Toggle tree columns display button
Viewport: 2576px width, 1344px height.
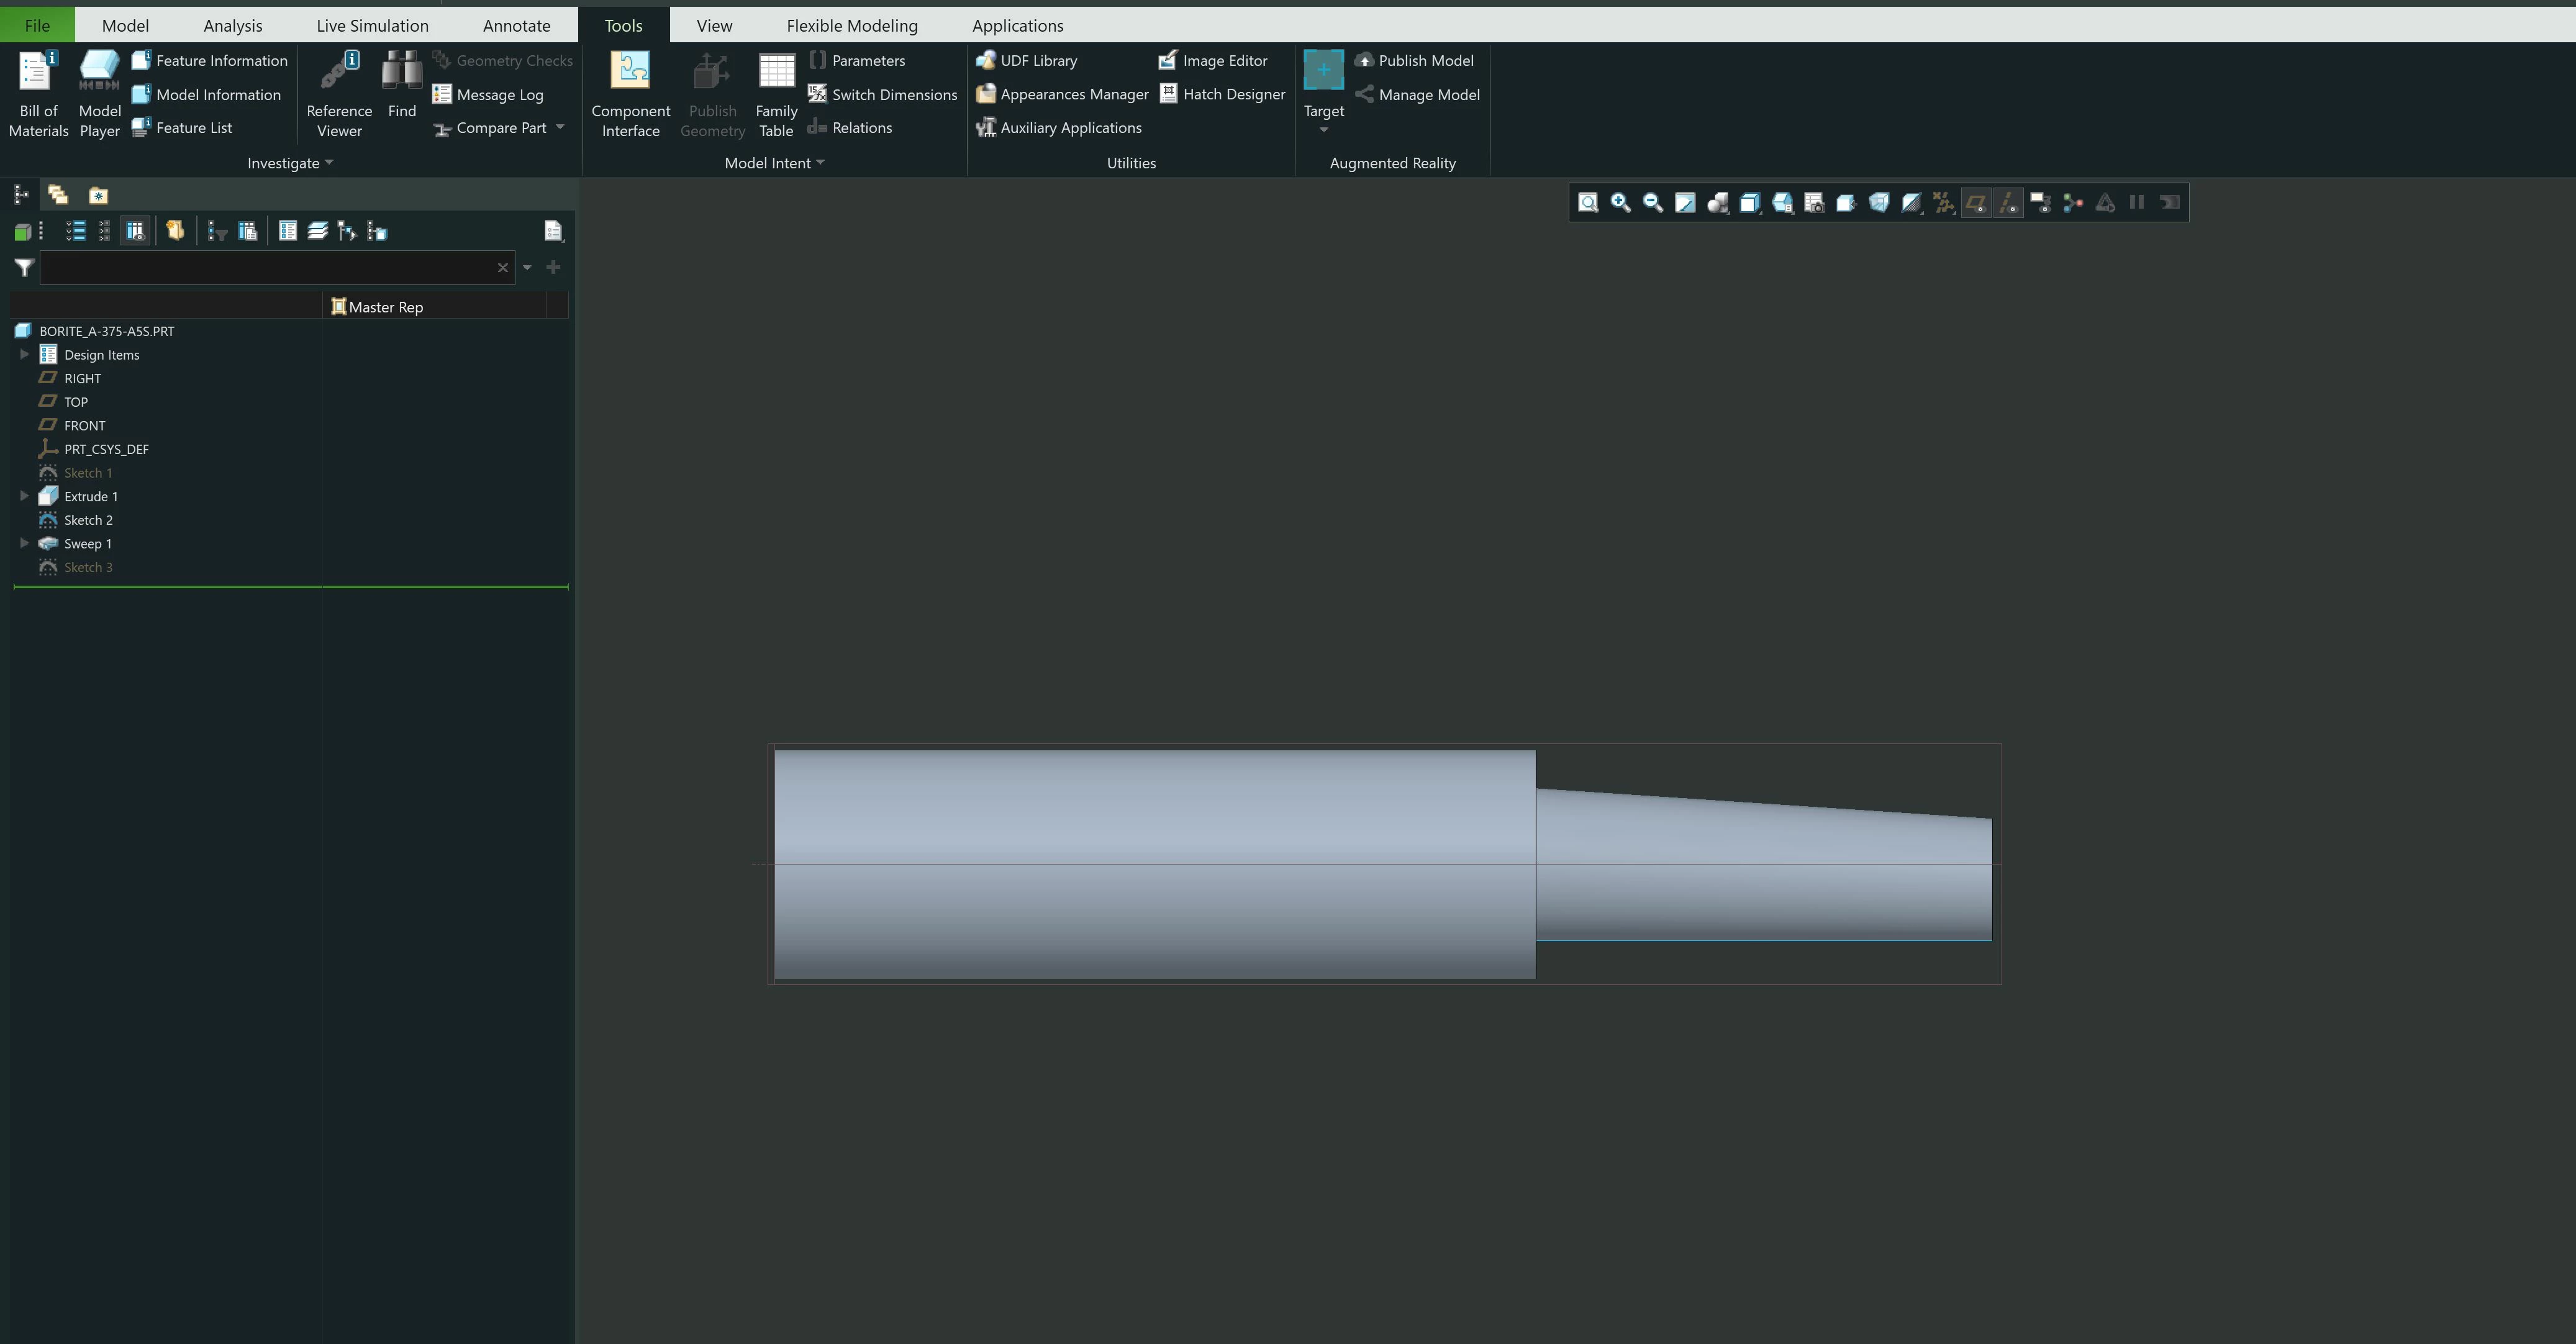pos(135,232)
